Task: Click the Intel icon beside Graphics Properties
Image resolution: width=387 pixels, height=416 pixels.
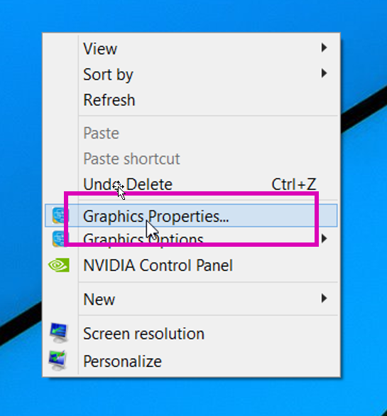Action: [x=60, y=215]
